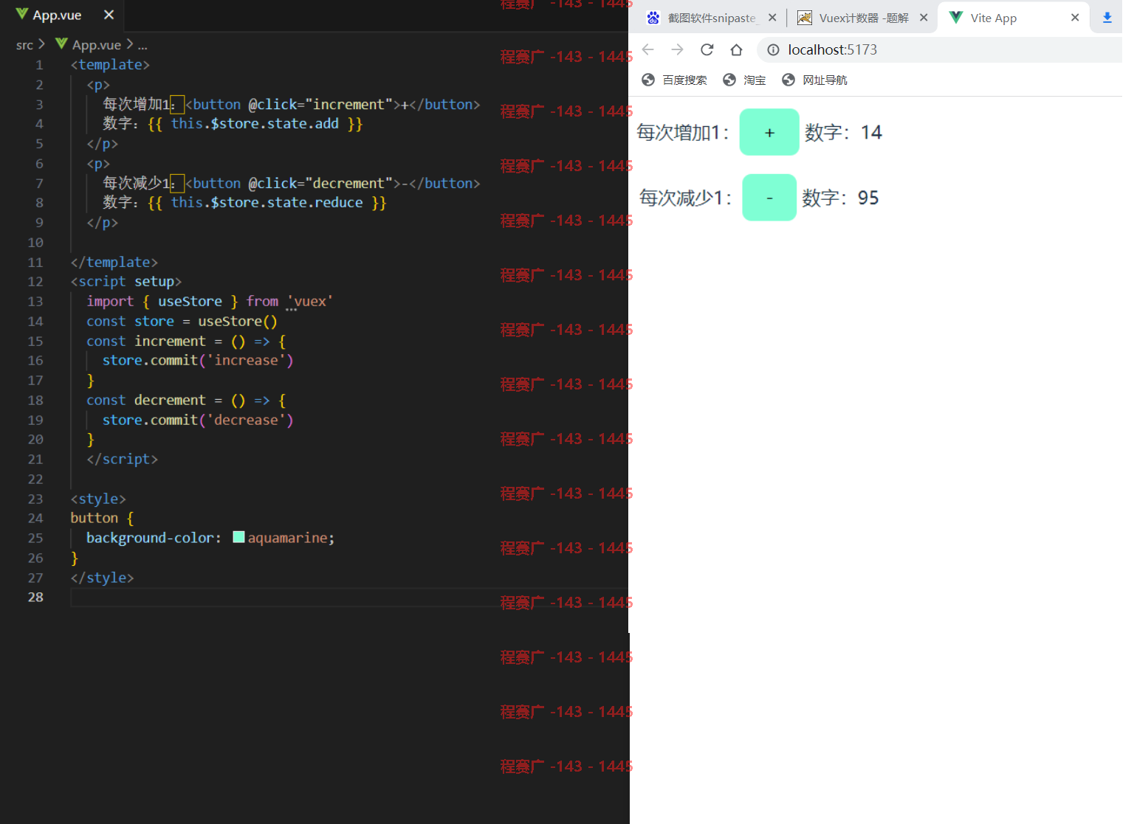Screen dimensions: 1134x824
Task: Click the useStore import on line 13
Action: [190, 301]
